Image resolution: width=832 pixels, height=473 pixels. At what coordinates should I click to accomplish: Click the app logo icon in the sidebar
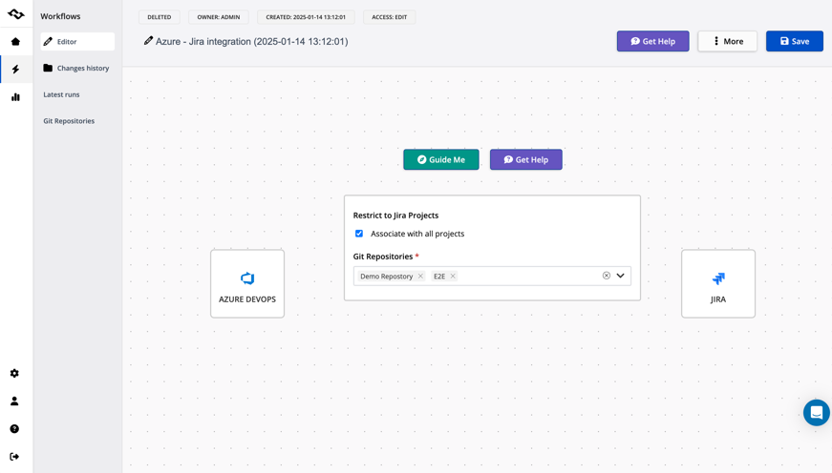(16, 14)
